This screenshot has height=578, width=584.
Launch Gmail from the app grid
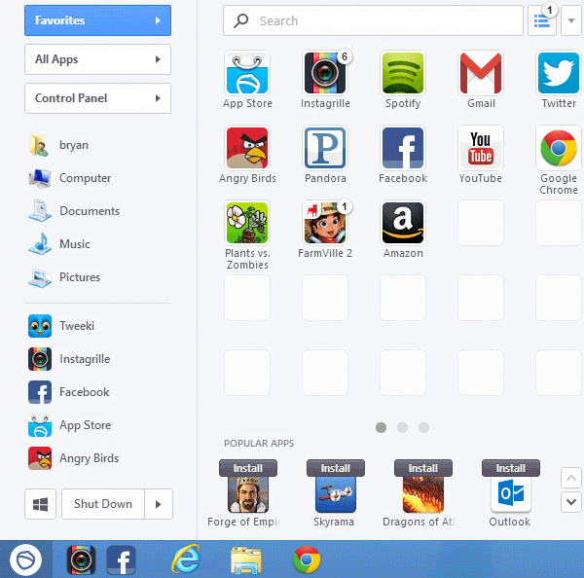pos(481,73)
